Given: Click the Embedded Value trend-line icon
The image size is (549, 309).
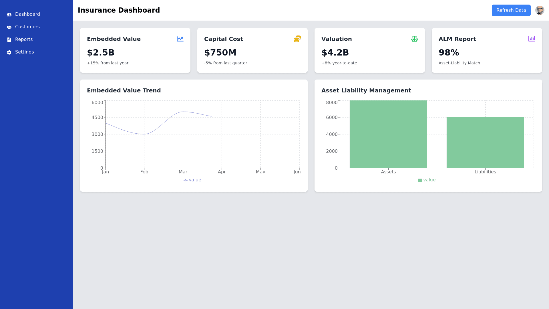Looking at the screenshot, I should coord(180,39).
